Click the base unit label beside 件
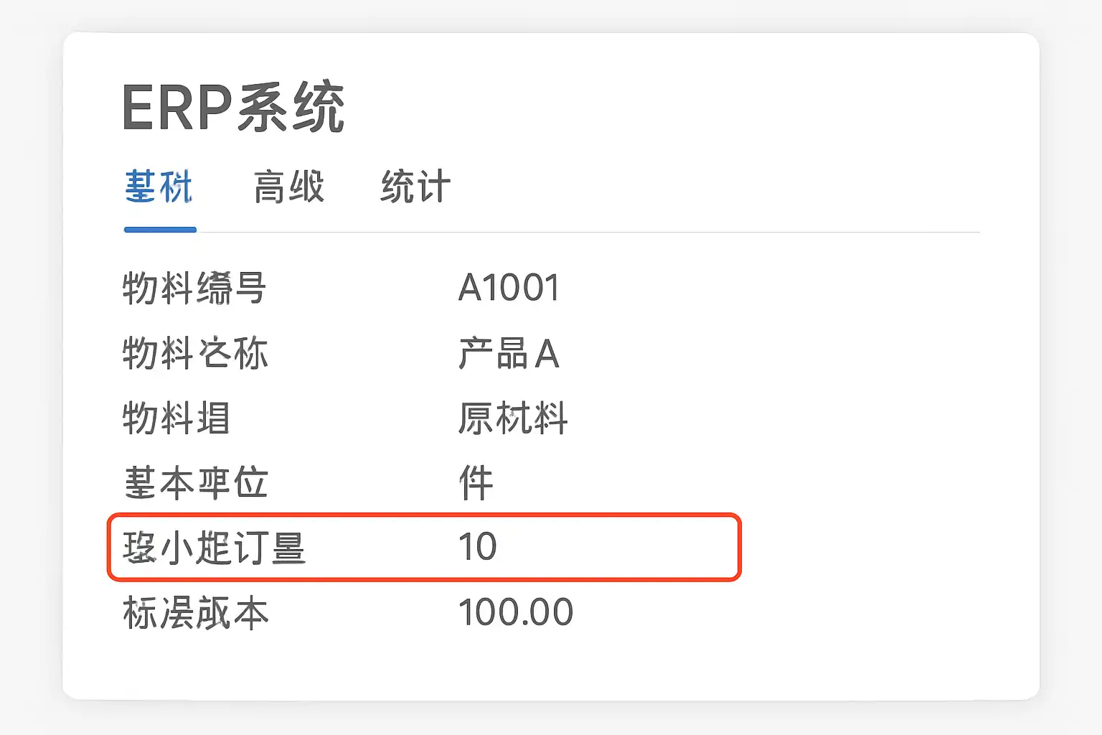 pyautogui.click(x=196, y=482)
